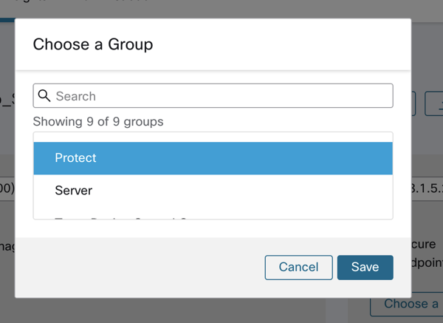
Task: Click the "Choose a Group" dialog title
Action: pos(93,44)
